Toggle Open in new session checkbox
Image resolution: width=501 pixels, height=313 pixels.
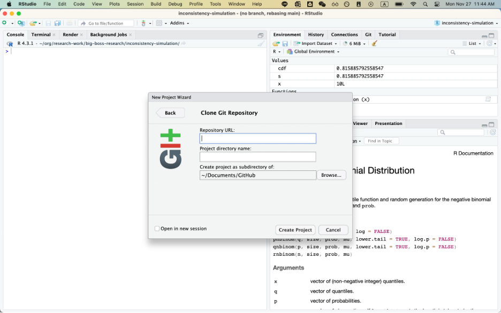coord(157,229)
